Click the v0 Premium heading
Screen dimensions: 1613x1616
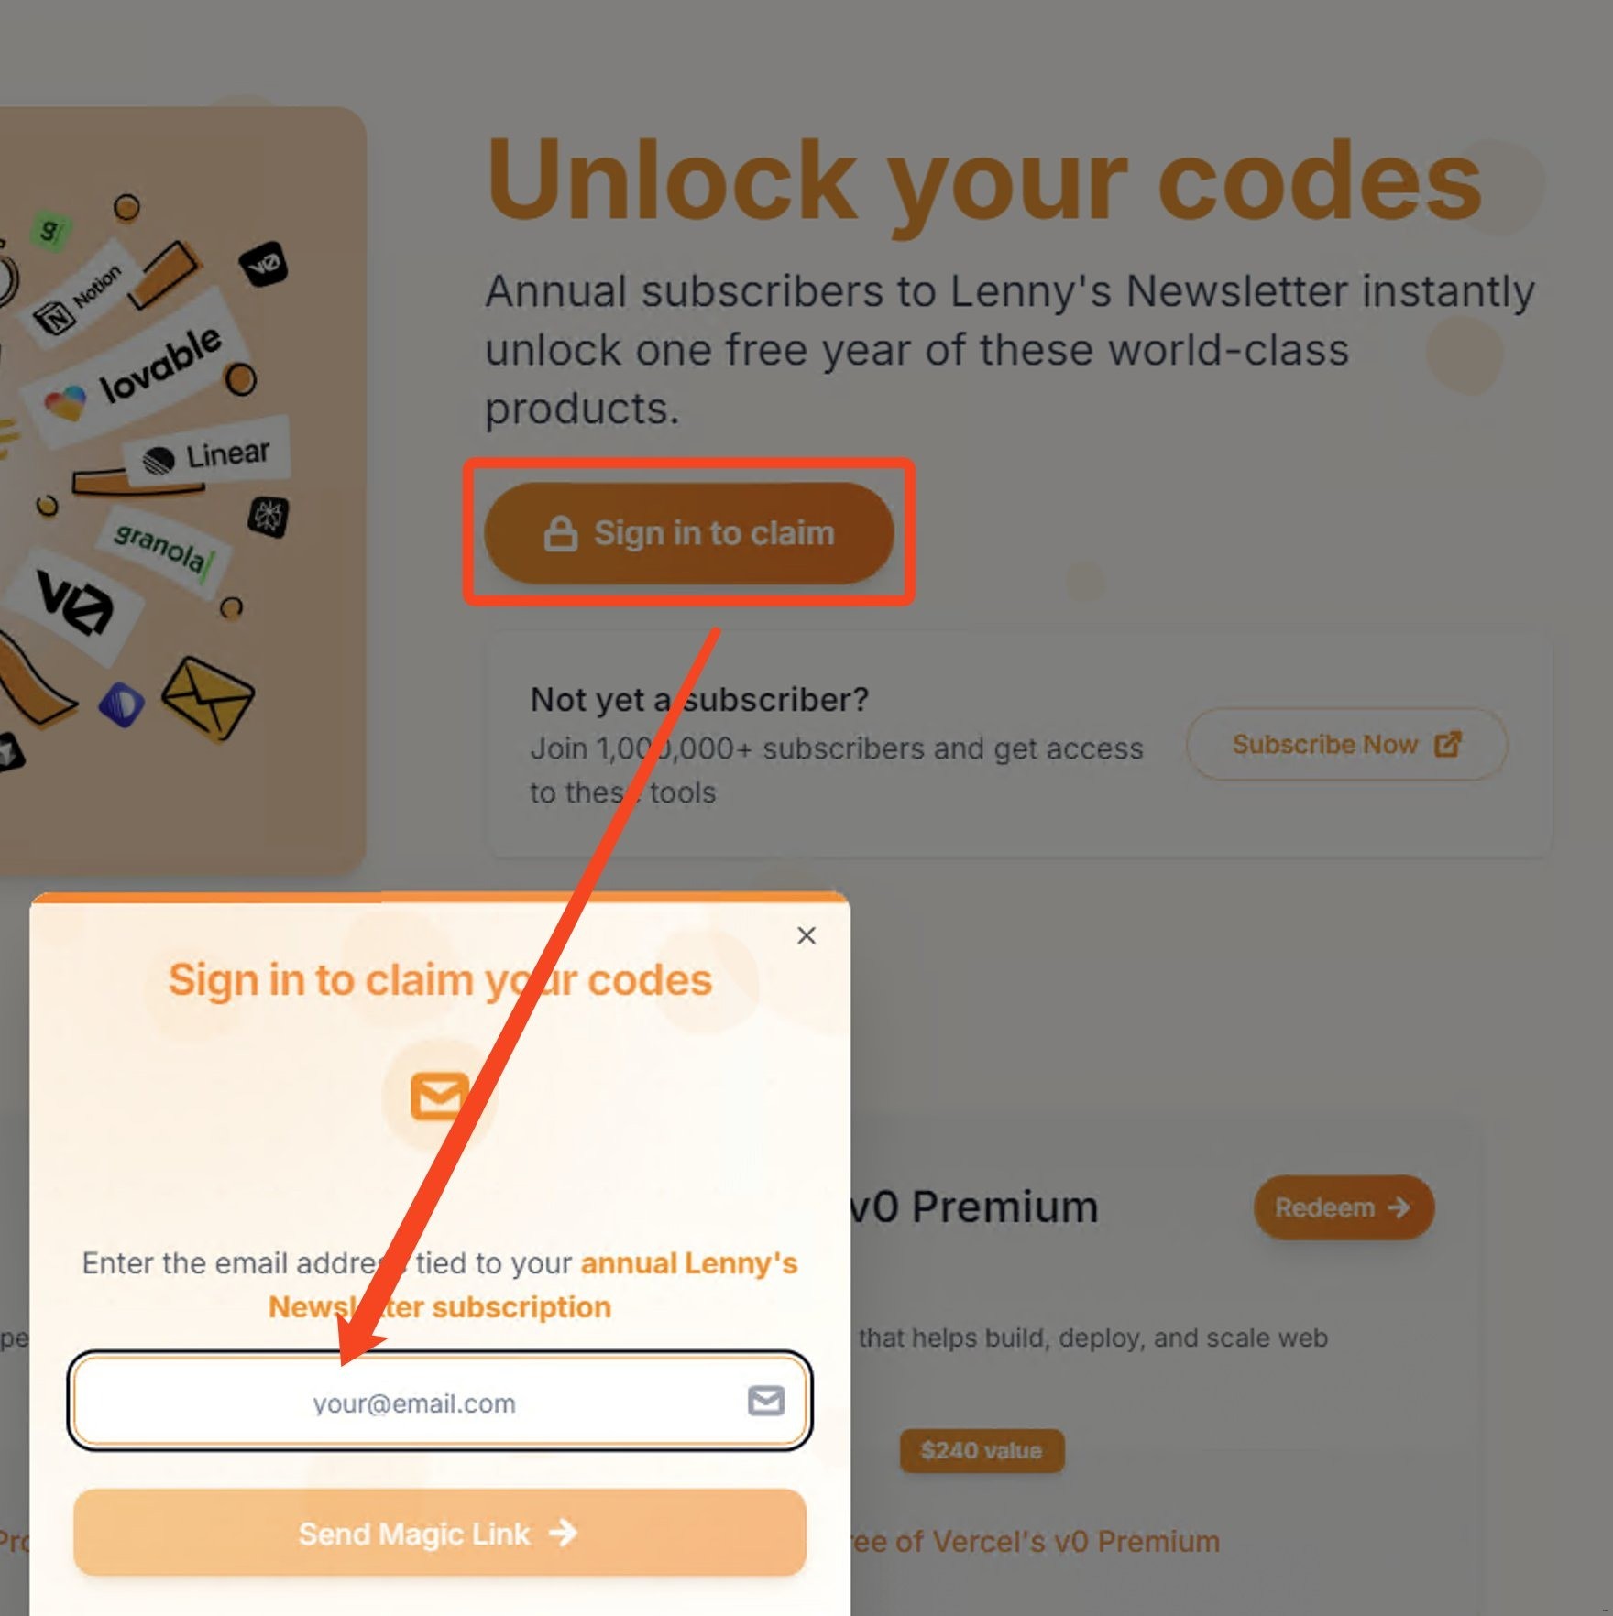tap(975, 1207)
